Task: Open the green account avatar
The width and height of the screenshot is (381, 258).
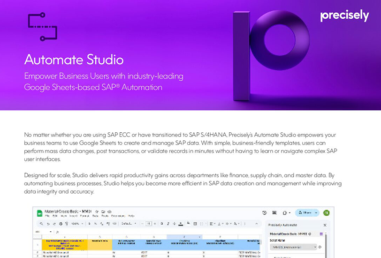Action: (327, 213)
